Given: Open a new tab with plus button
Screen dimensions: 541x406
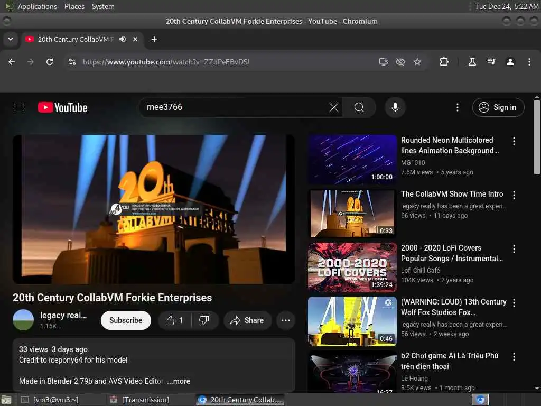Looking at the screenshot, I should point(154,39).
